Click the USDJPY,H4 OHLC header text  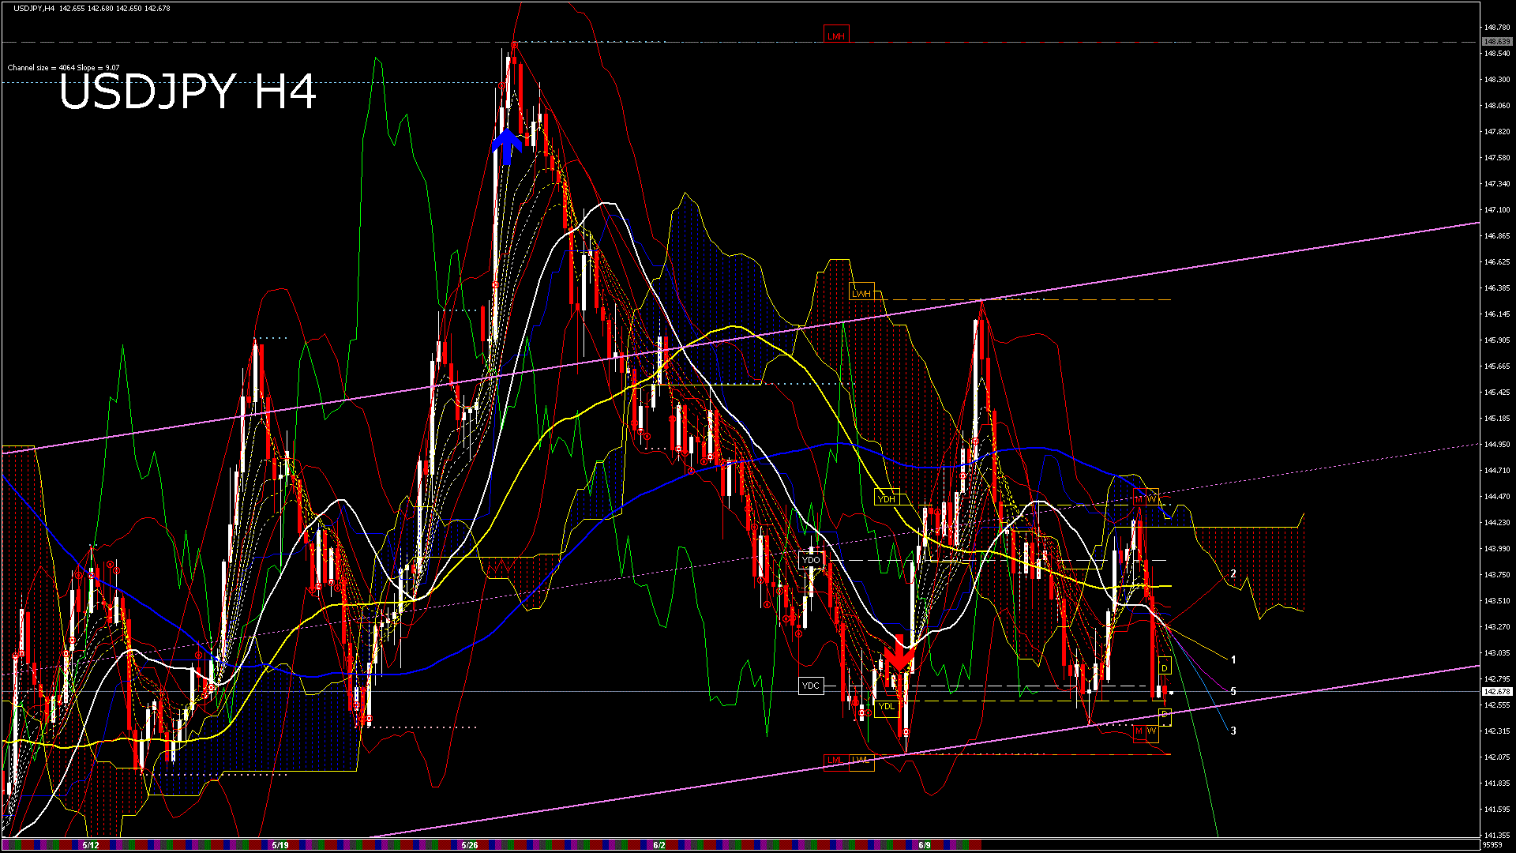point(92,9)
